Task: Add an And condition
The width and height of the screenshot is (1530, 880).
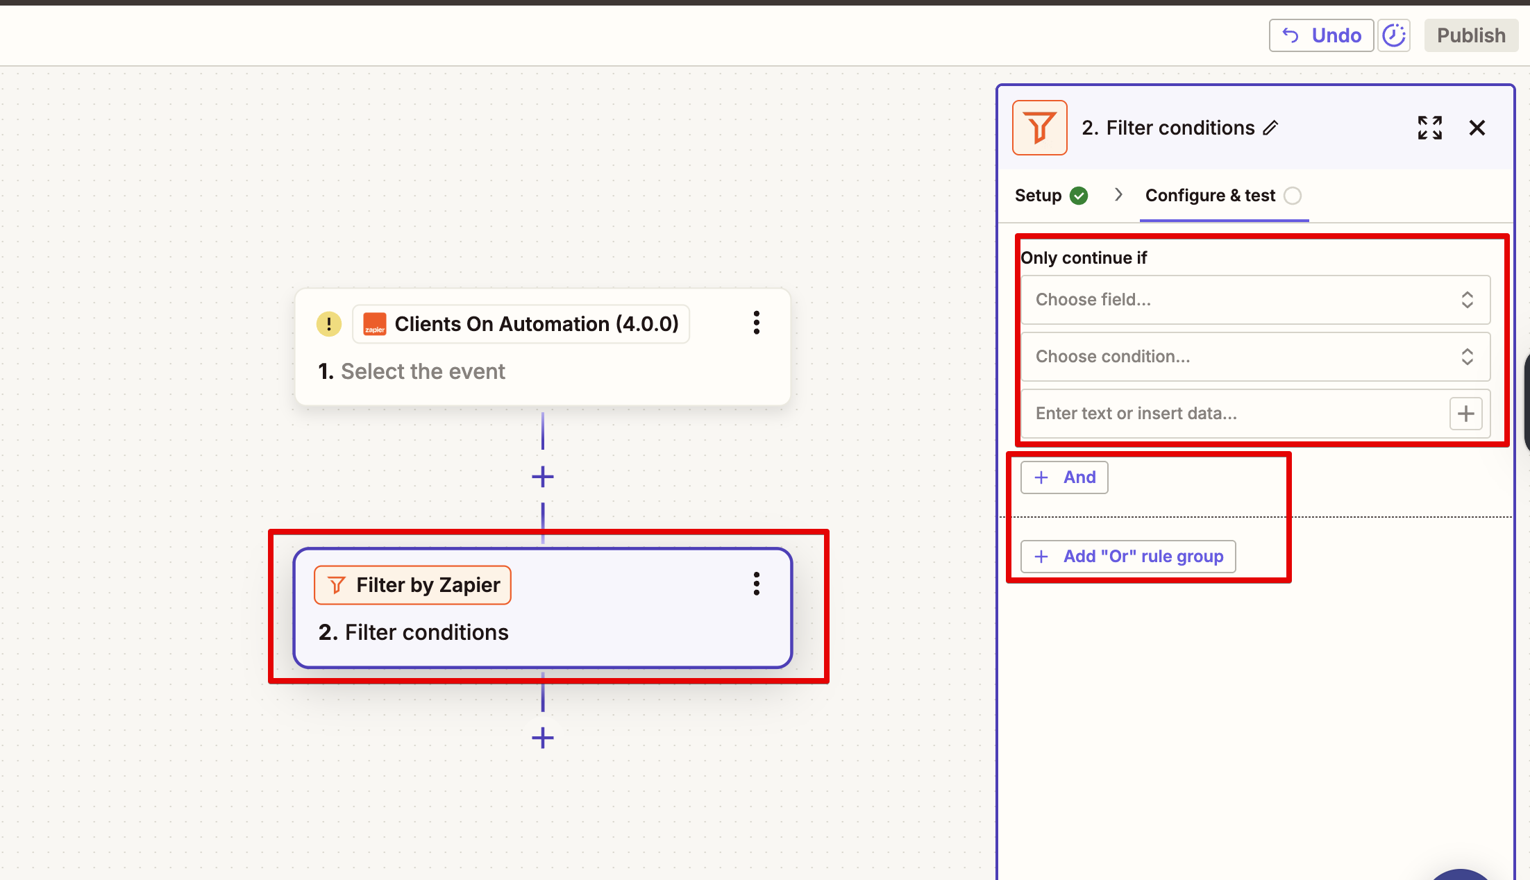Action: point(1064,477)
